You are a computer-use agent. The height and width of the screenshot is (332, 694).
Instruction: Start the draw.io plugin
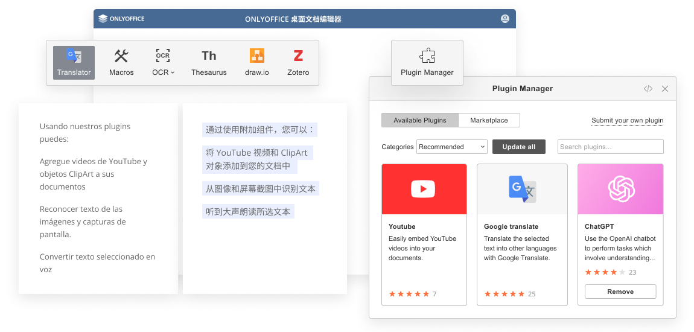(257, 62)
